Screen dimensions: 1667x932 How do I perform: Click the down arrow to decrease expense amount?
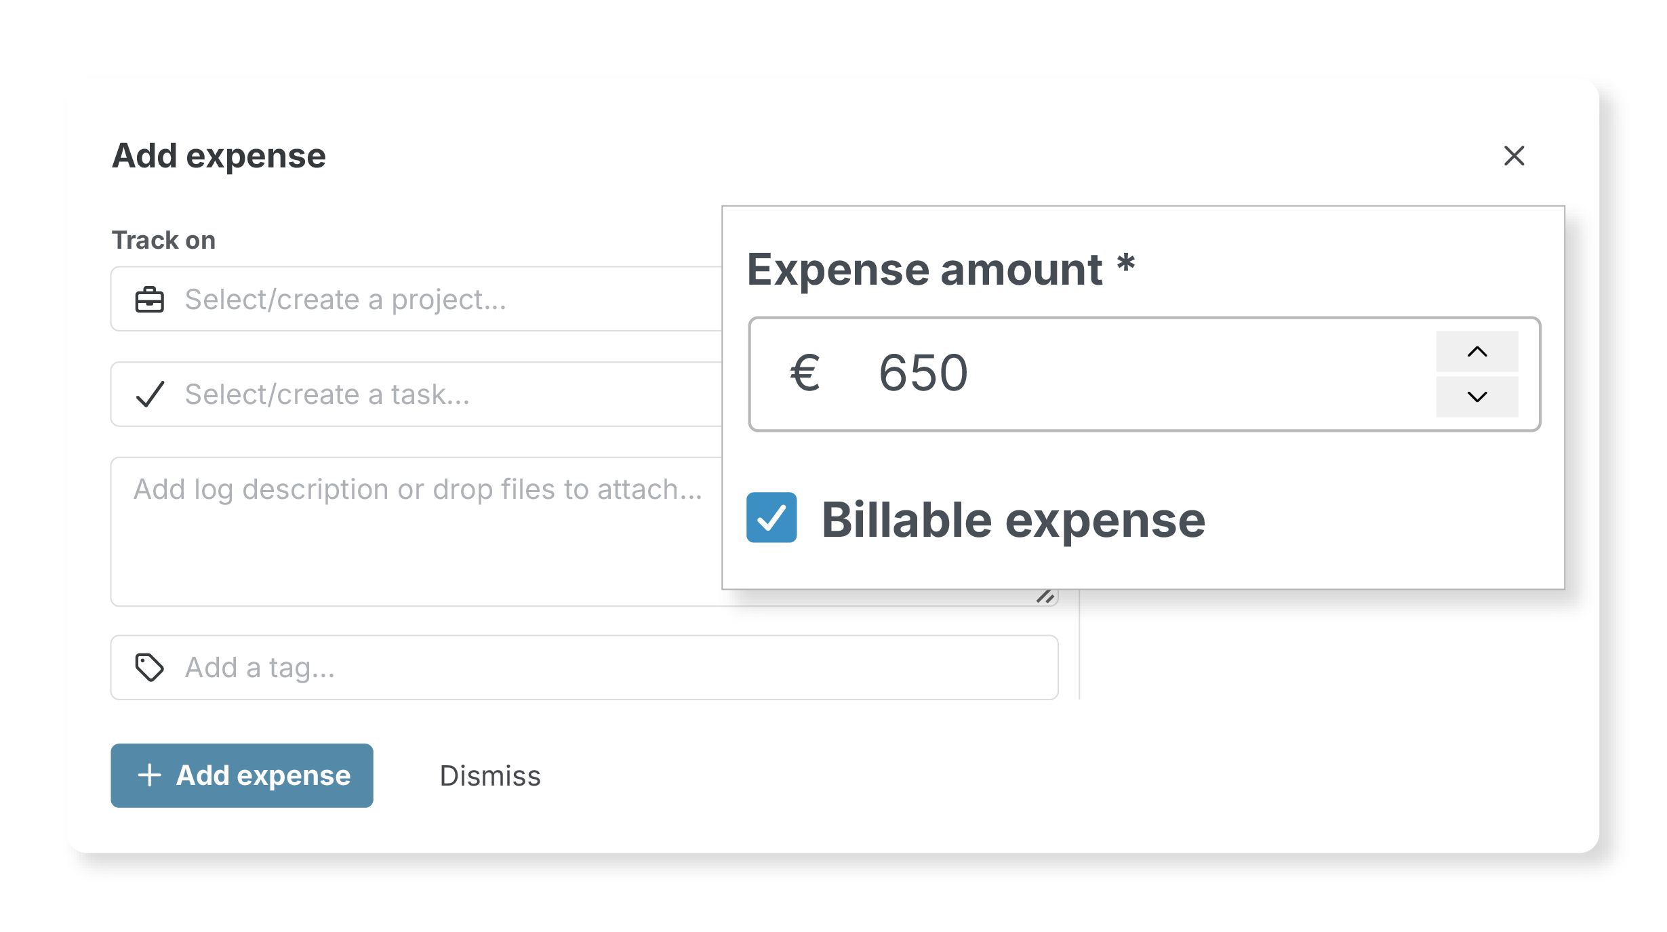point(1476,397)
